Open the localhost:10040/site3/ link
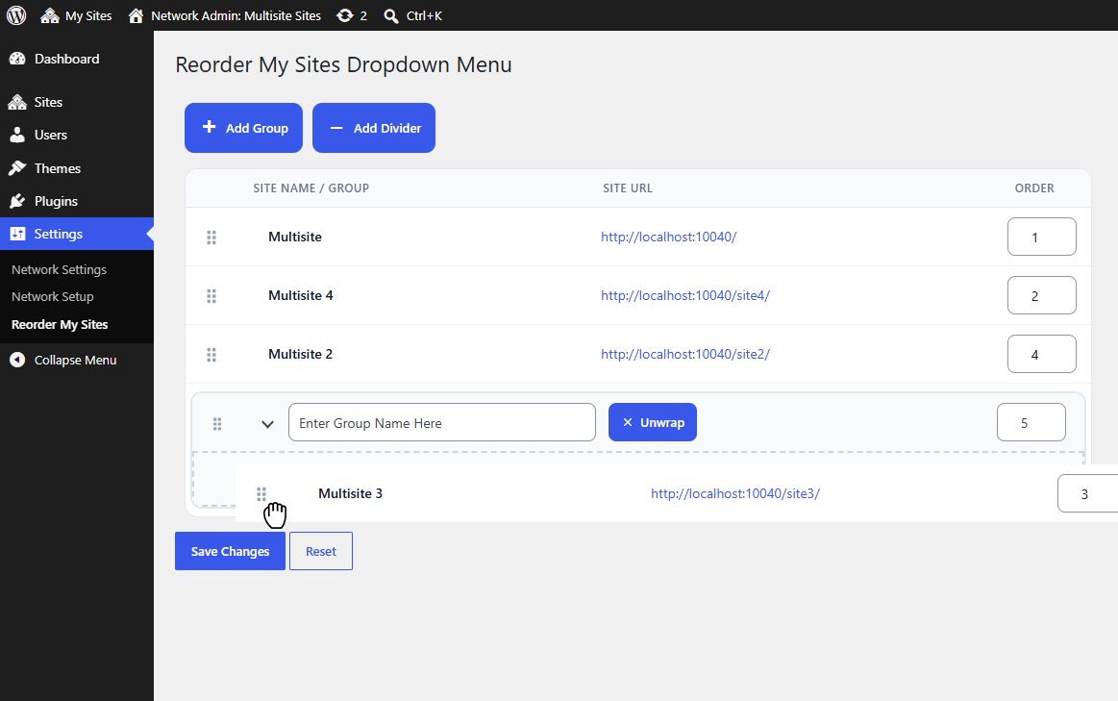 pyautogui.click(x=735, y=493)
